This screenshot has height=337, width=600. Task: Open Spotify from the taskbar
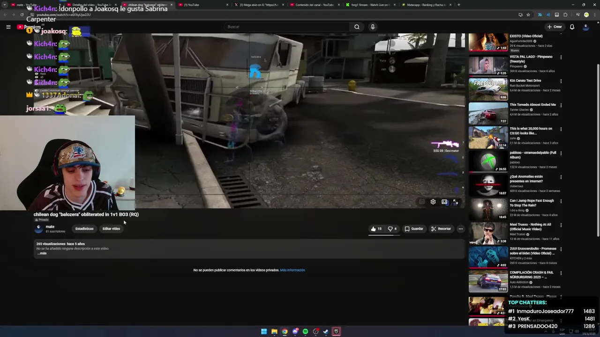pyautogui.click(x=305, y=331)
